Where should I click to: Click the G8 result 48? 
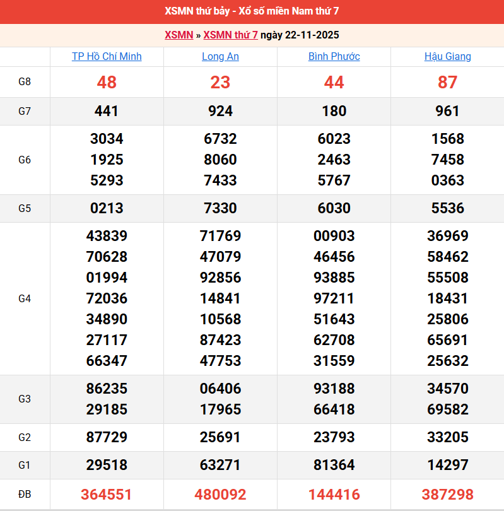click(107, 82)
